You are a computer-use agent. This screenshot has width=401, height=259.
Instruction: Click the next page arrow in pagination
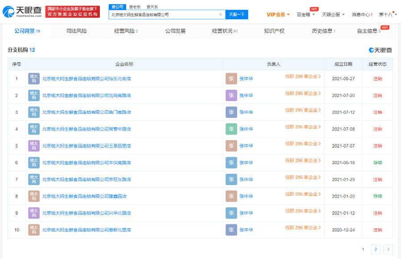tap(388, 250)
